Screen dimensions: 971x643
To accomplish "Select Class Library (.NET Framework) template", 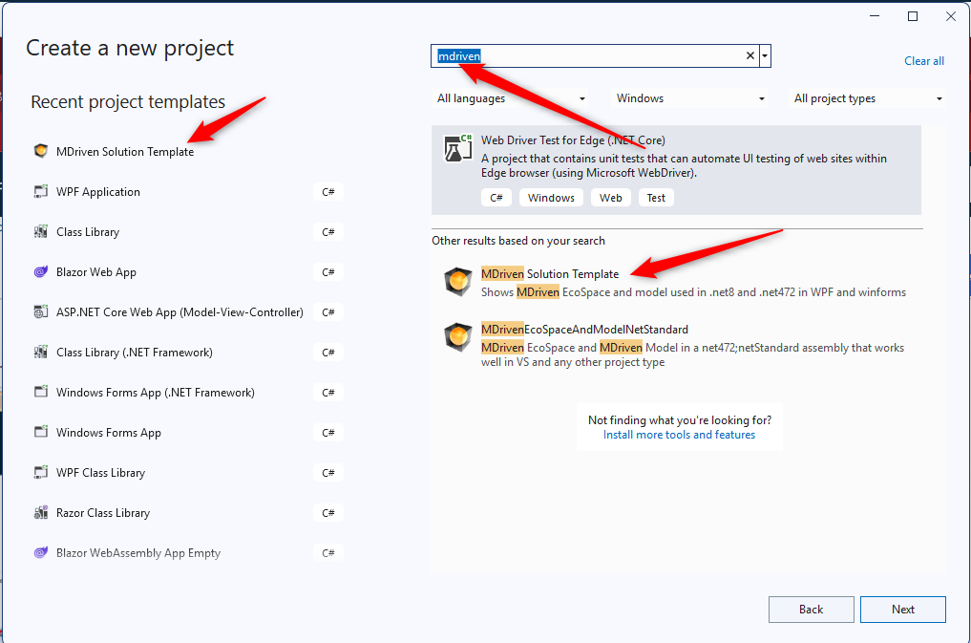I will (x=135, y=353).
